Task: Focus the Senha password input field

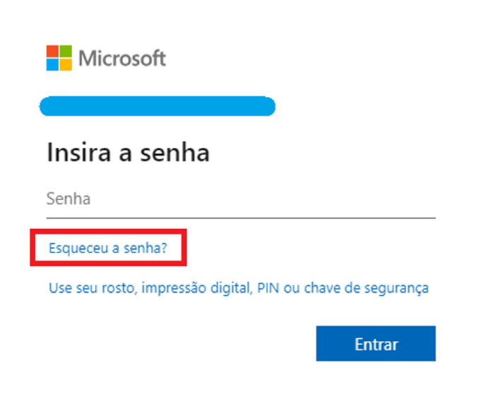Action: 241,199
